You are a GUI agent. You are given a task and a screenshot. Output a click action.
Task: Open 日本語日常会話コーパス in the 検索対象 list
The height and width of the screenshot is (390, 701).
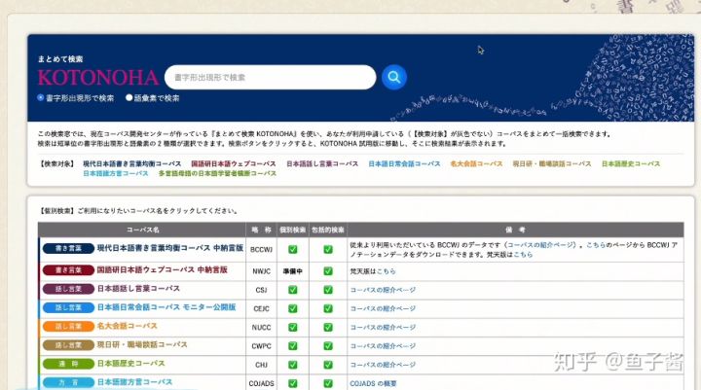404,164
